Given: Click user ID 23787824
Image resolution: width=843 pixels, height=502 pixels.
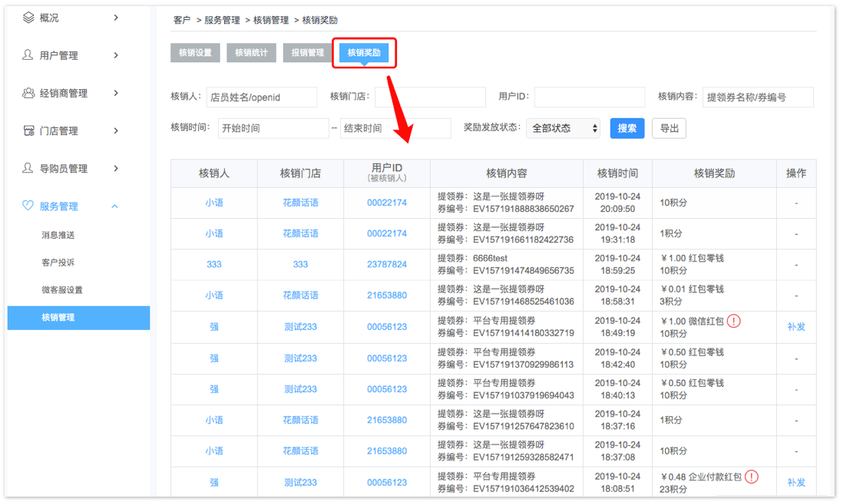Looking at the screenshot, I should point(387,265).
